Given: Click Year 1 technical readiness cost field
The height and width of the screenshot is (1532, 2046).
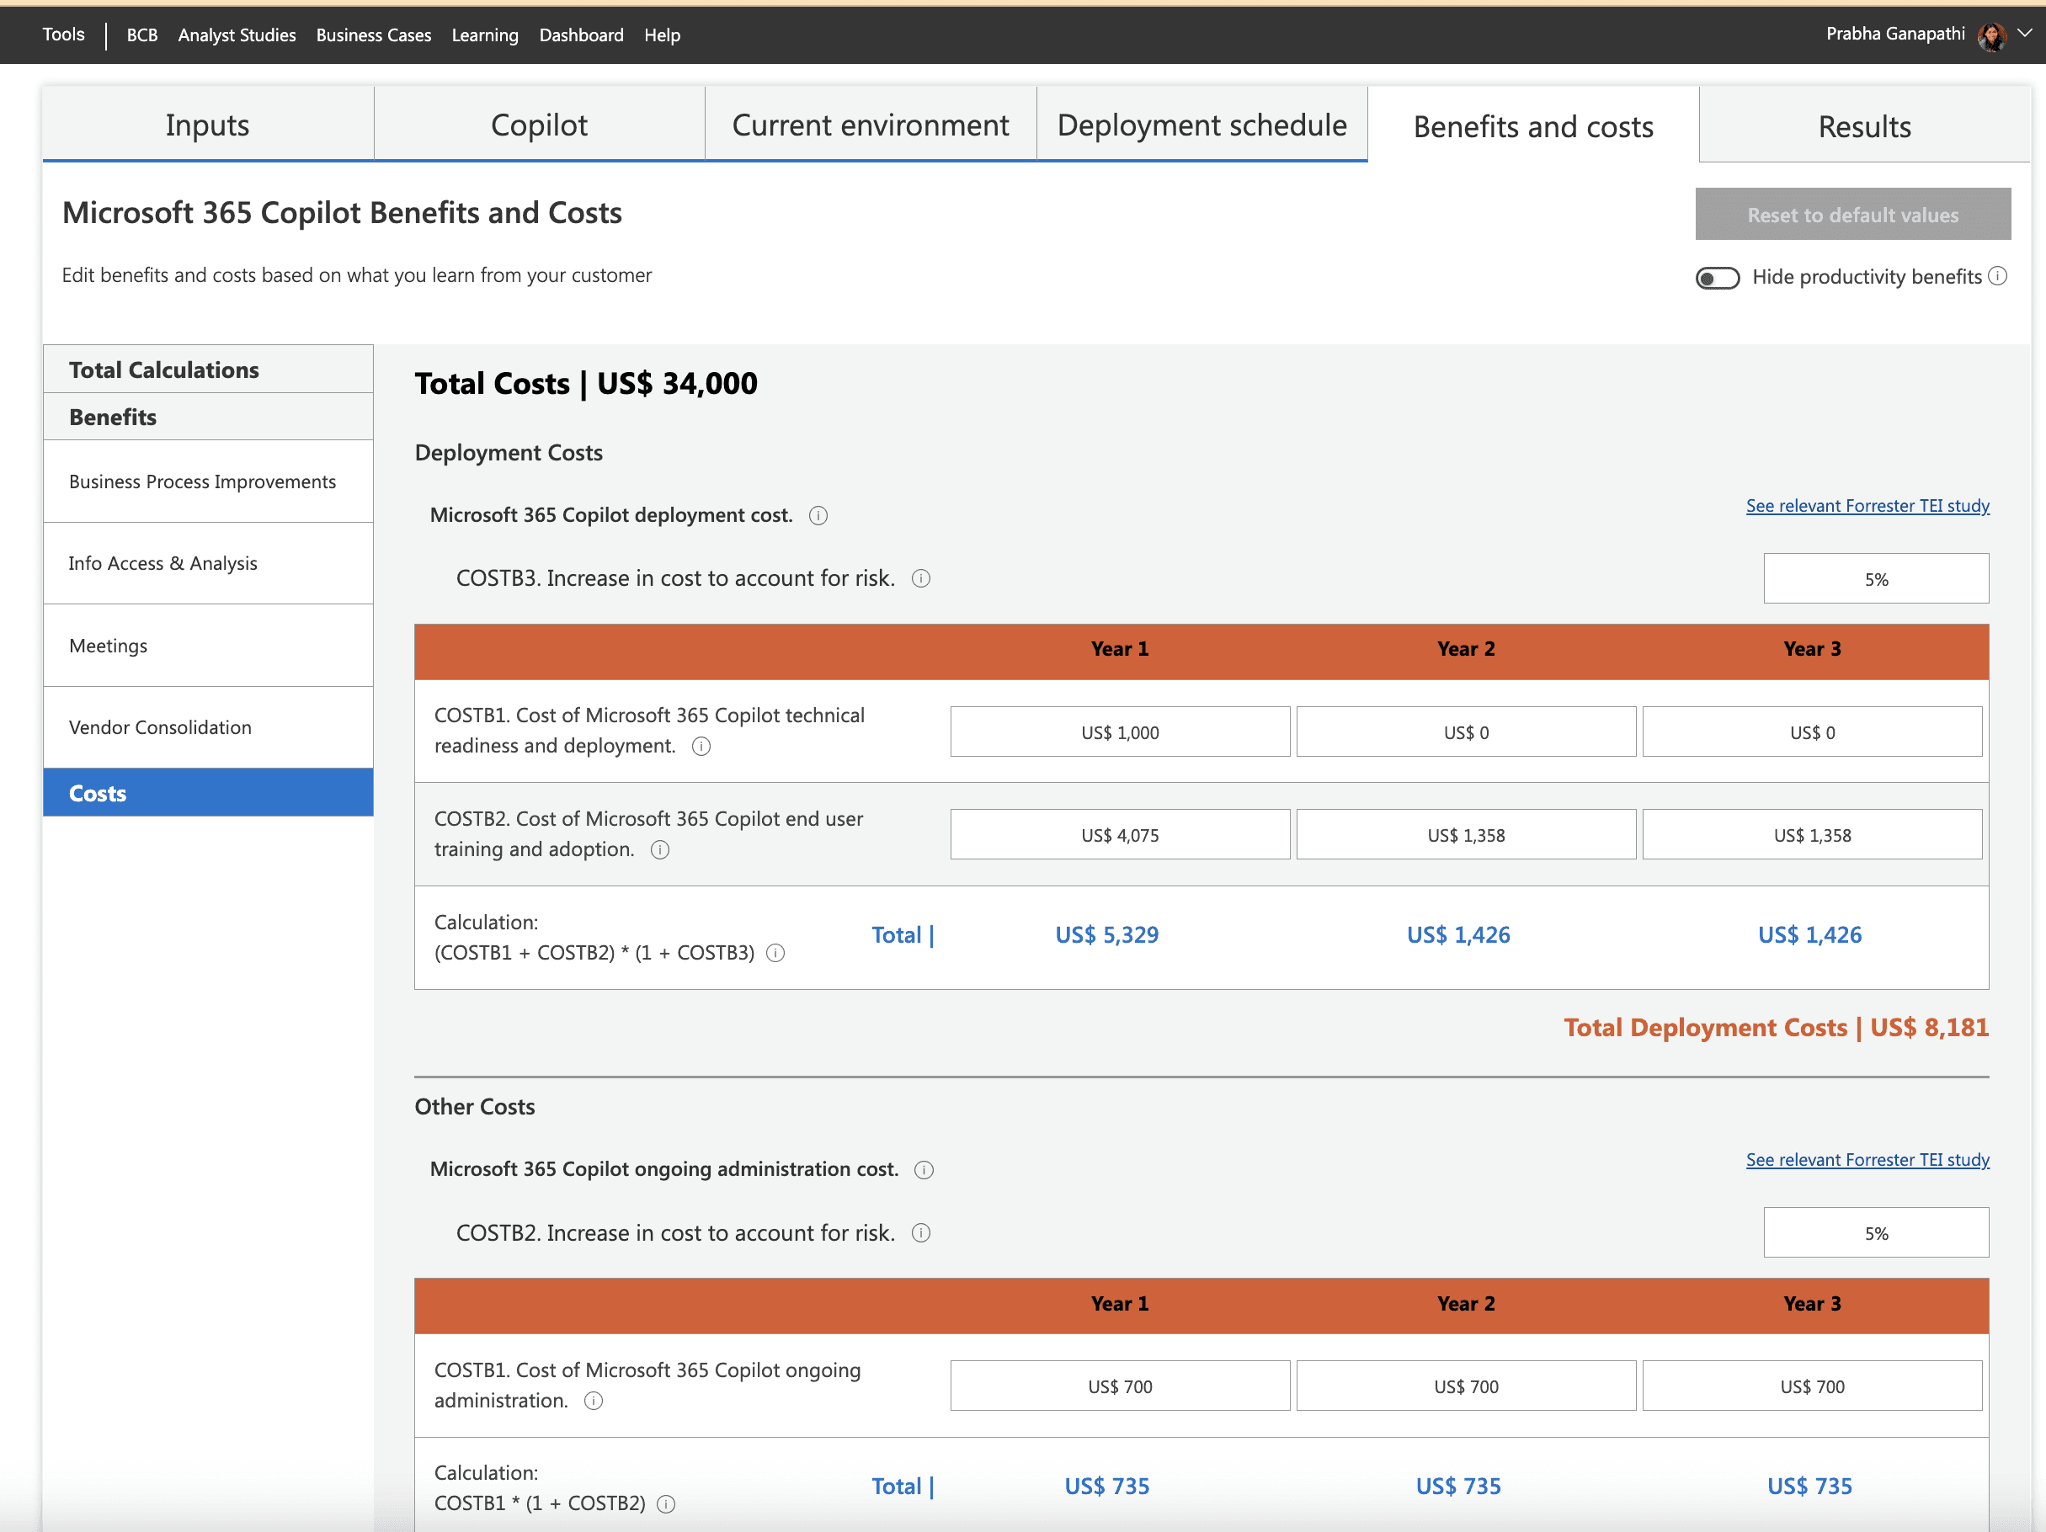Looking at the screenshot, I should click(x=1119, y=732).
